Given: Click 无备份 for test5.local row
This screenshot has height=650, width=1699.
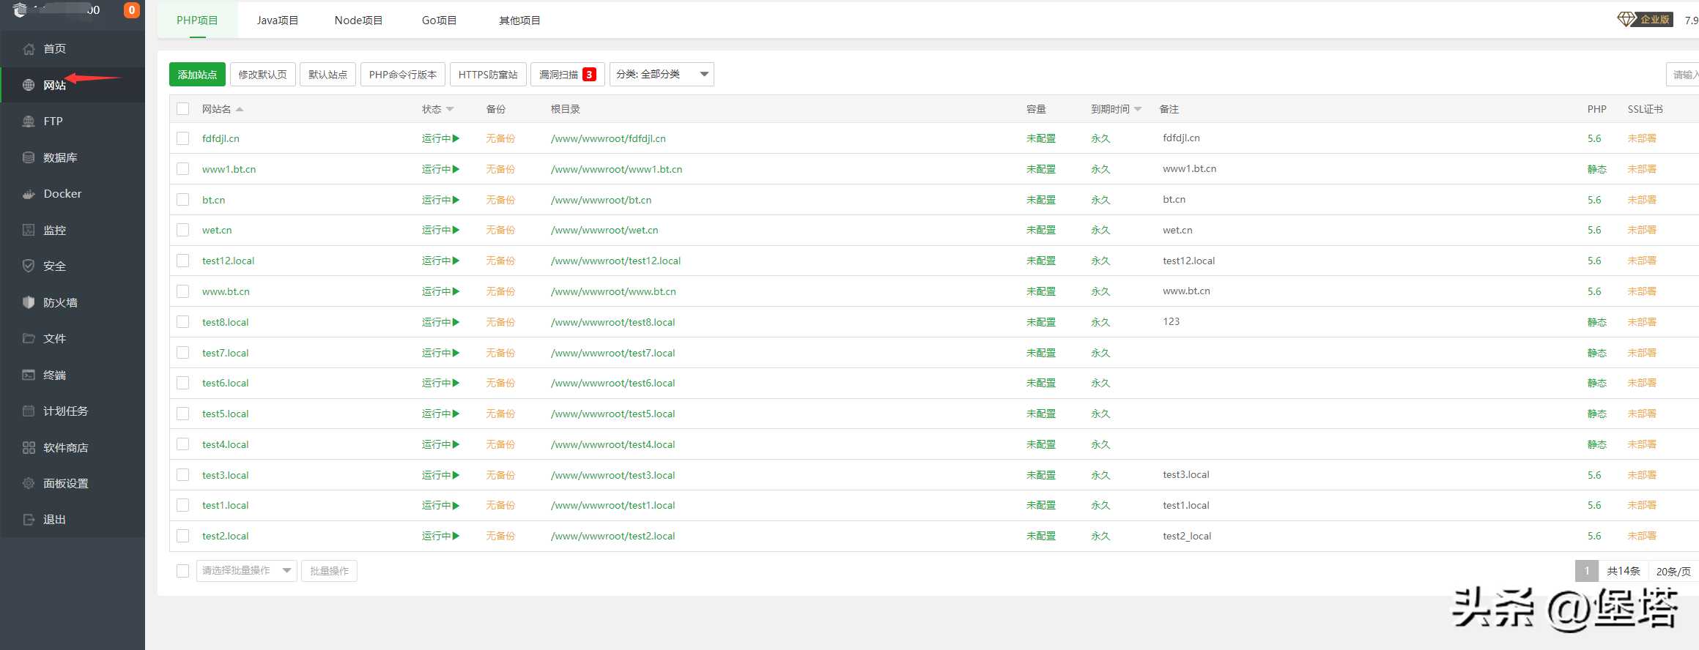Looking at the screenshot, I should tap(500, 414).
